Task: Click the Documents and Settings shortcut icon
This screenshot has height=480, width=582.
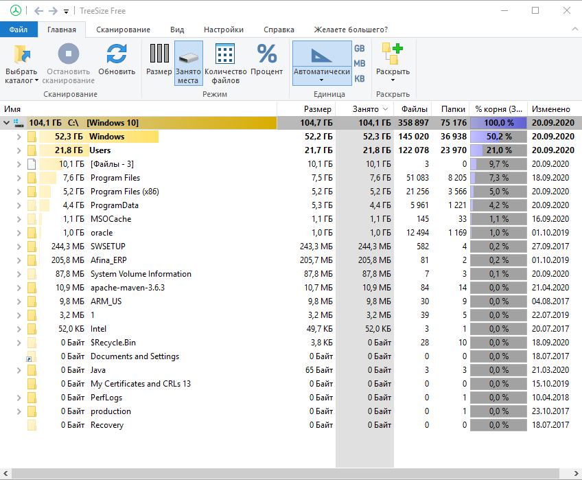Action: [x=31, y=356]
